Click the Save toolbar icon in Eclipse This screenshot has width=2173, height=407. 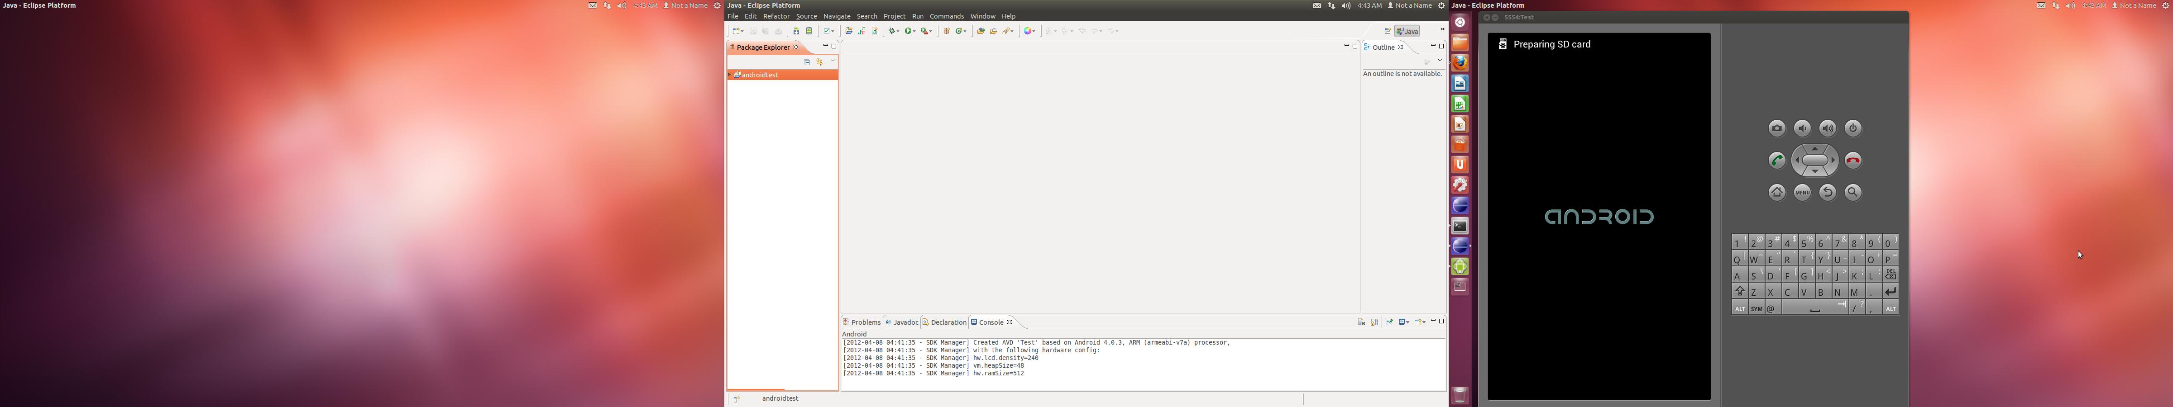[753, 31]
